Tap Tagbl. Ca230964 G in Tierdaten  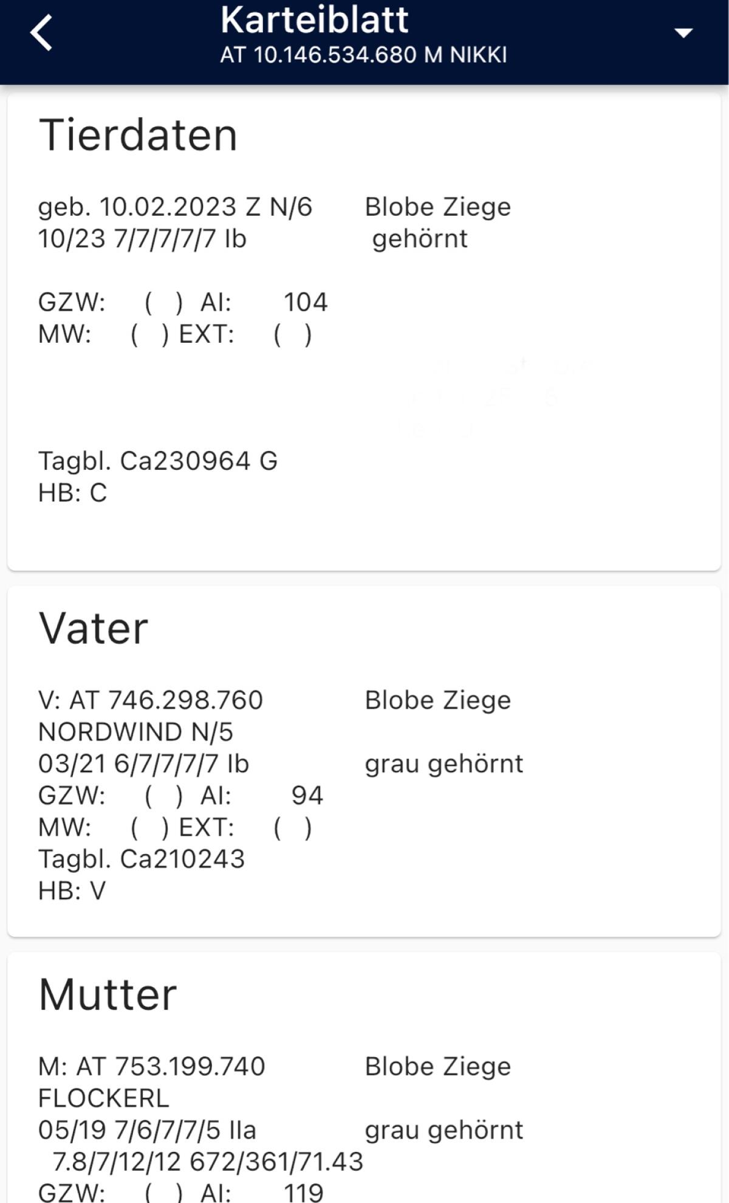(x=158, y=461)
